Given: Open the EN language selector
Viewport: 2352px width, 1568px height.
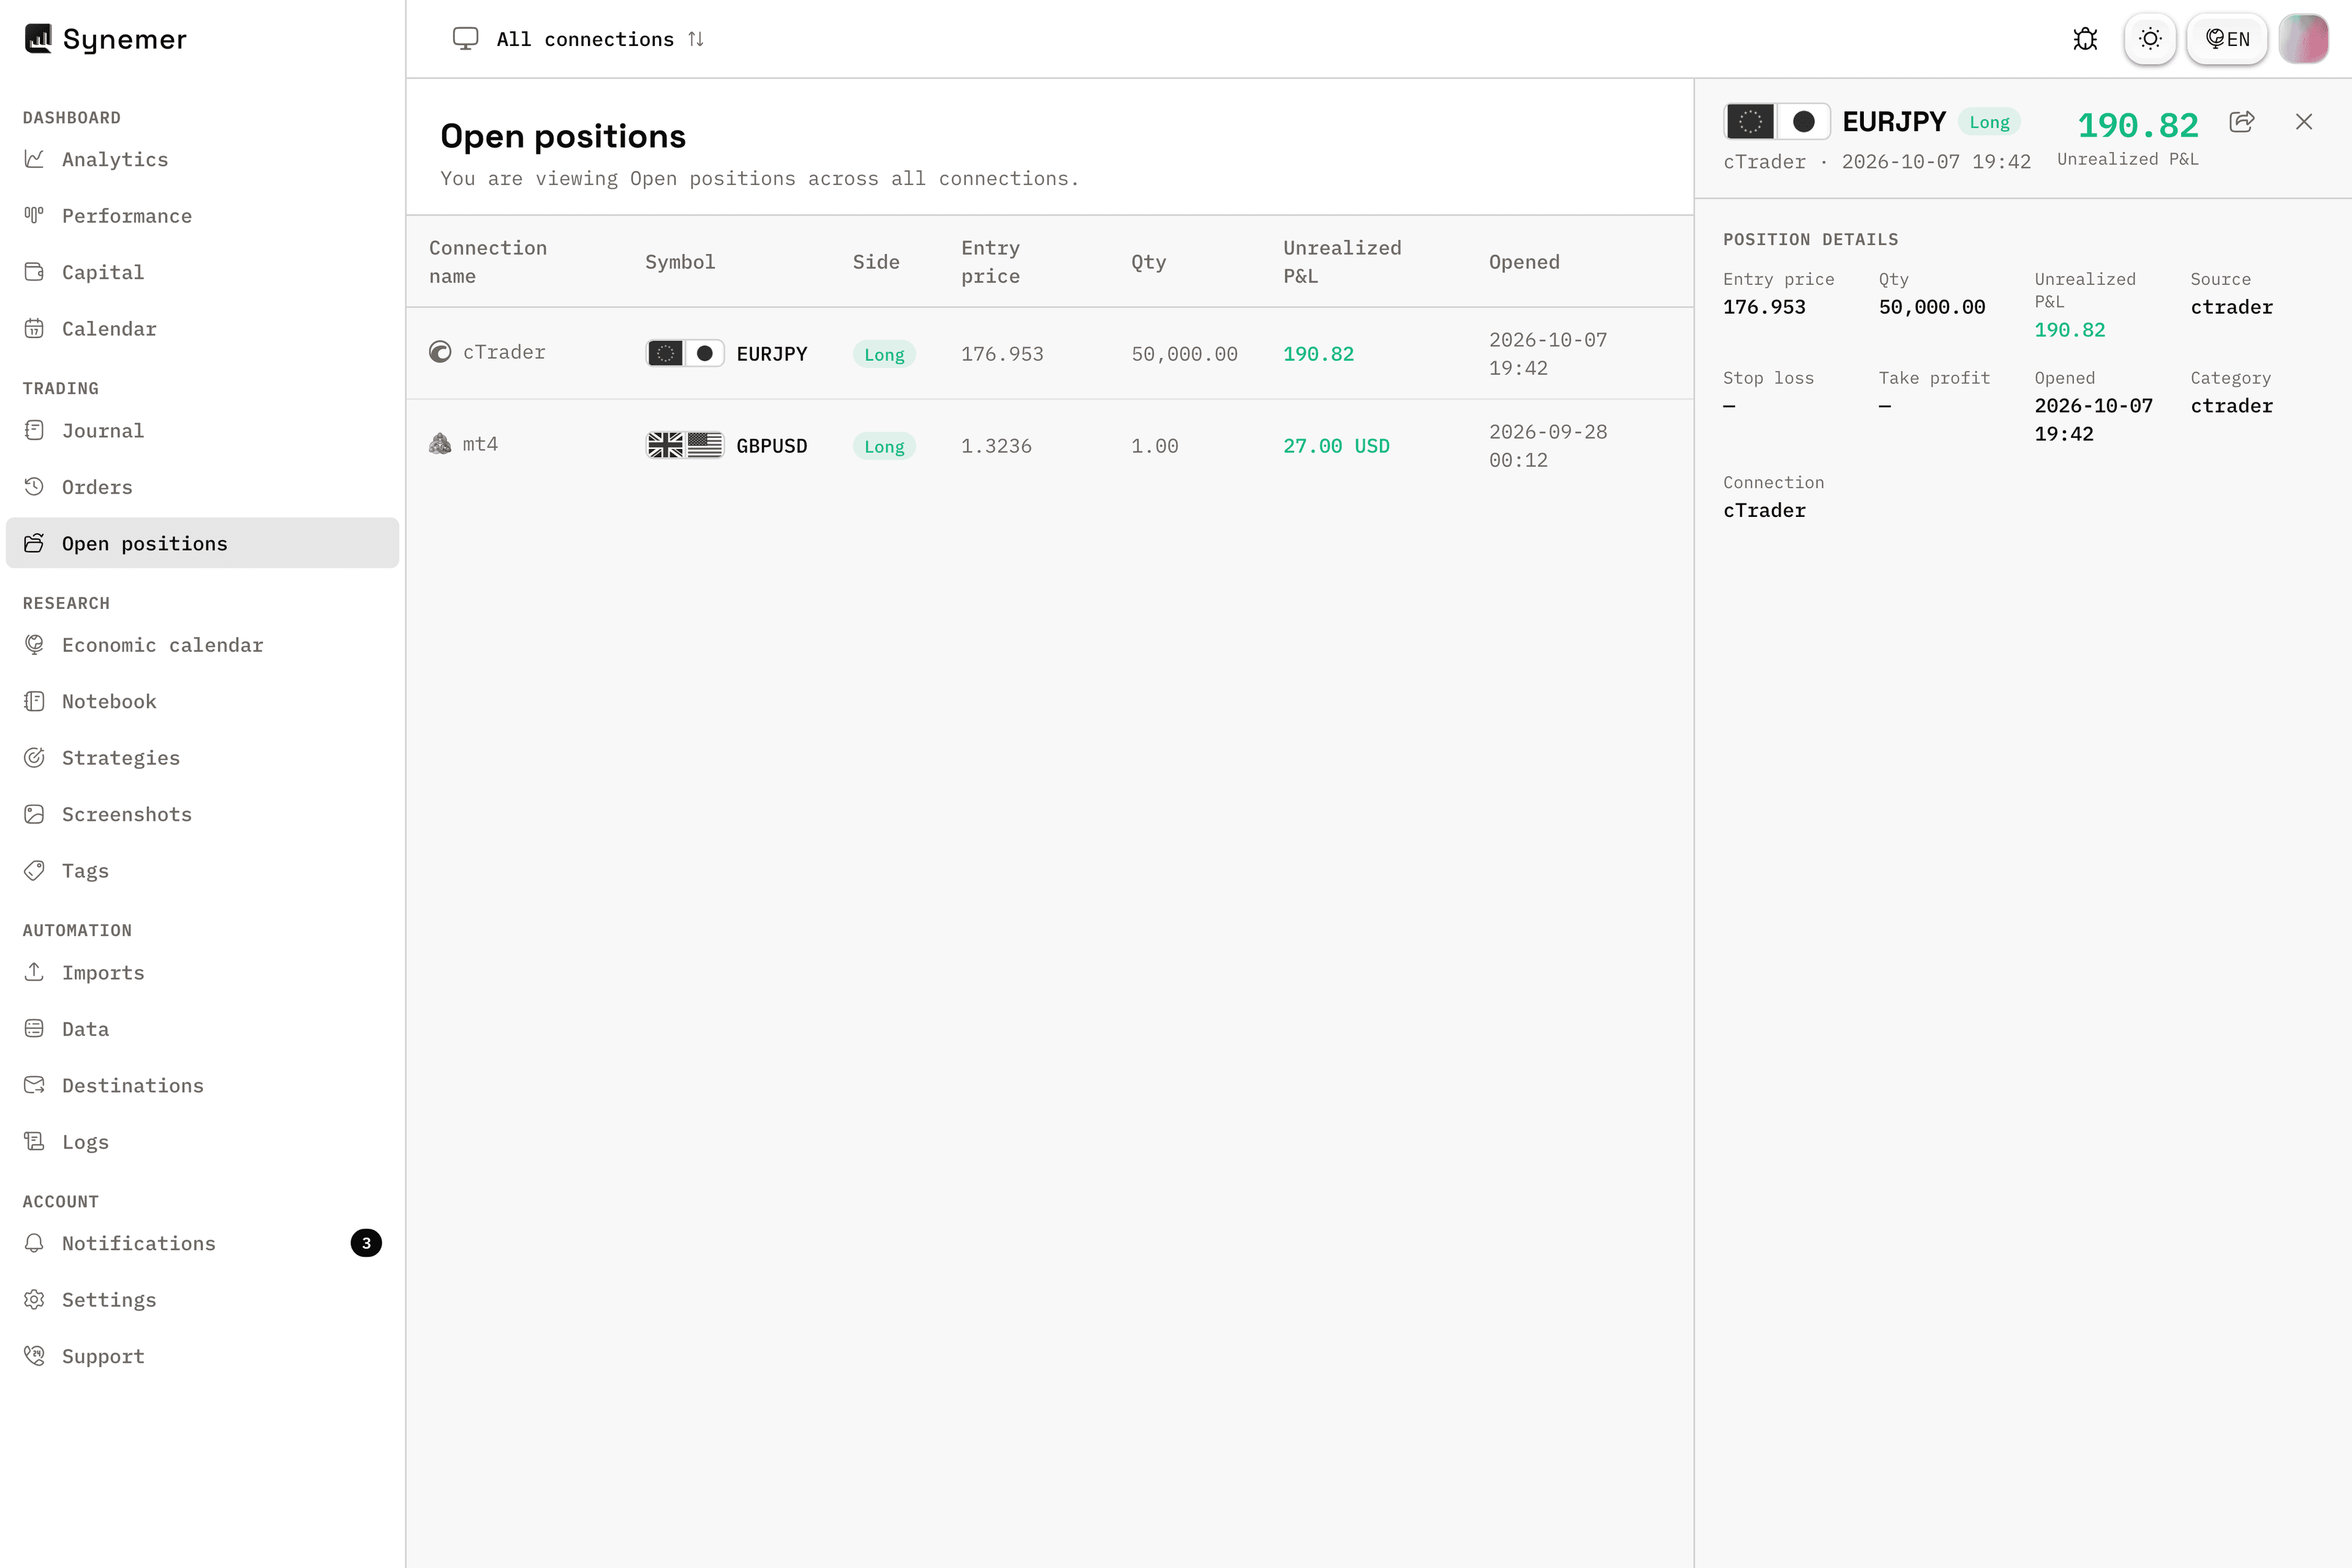Looking at the screenshot, I should 2227,39.
